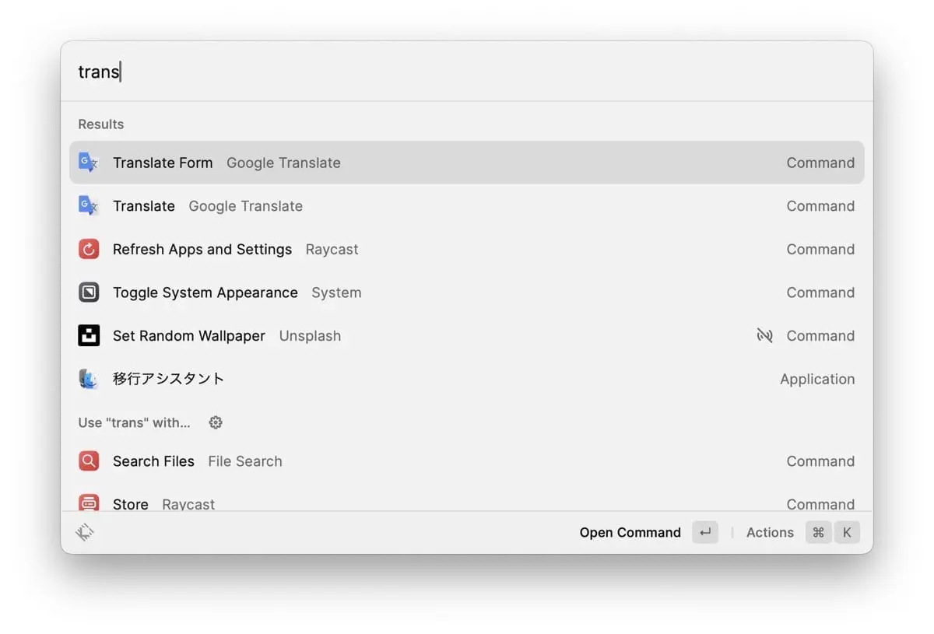Select the Translate Form command row

[x=467, y=163]
